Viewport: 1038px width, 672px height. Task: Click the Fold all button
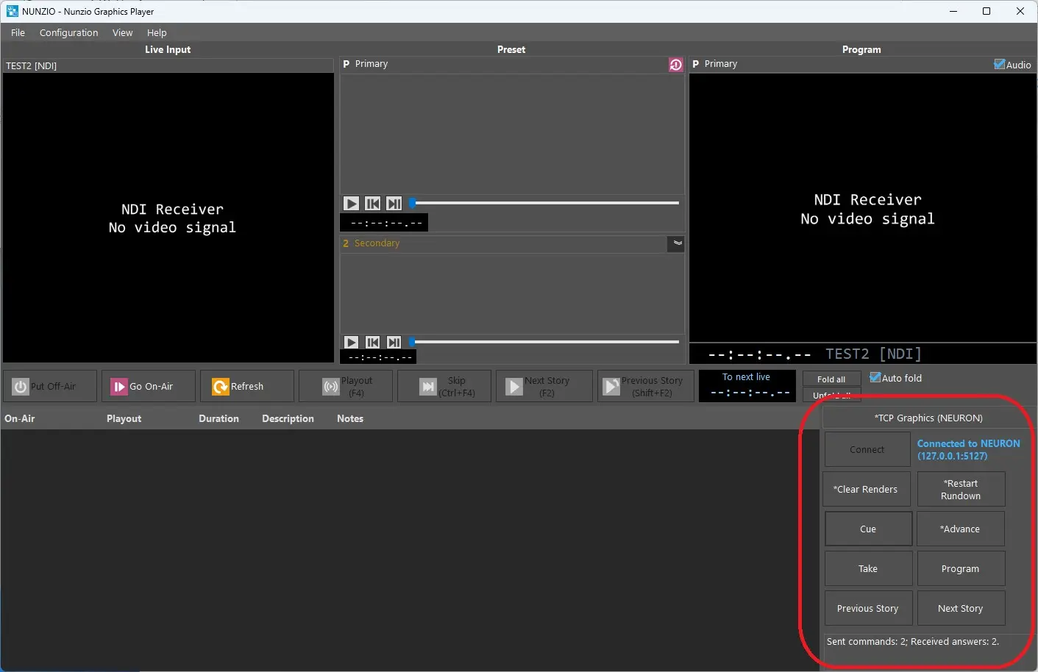(831, 379)
